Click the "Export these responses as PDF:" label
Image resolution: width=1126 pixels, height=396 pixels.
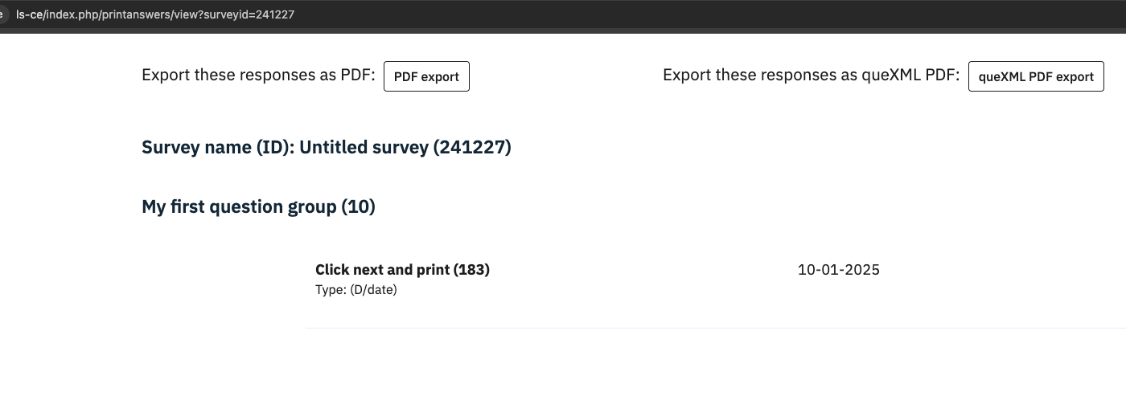pos(258,76)
